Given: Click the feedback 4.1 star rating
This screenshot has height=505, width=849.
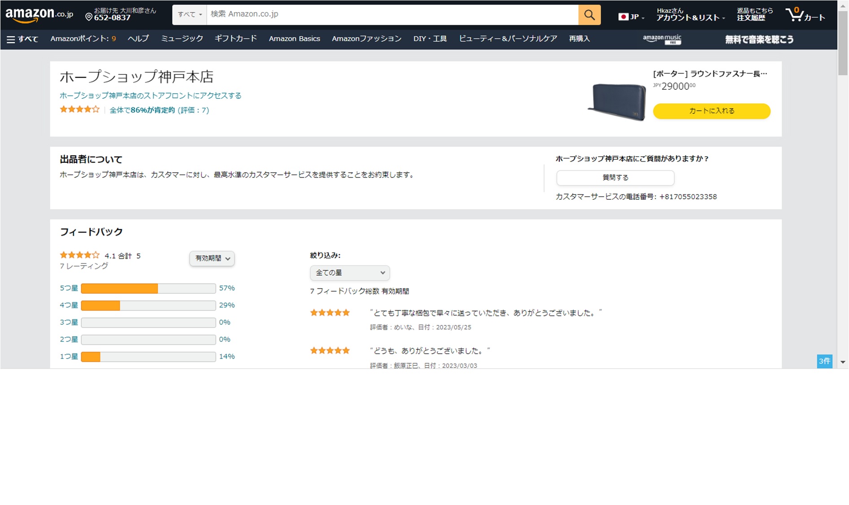Looking at the screenshot, I should point(79,255).
